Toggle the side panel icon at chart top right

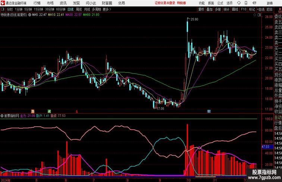pos(259,15)
